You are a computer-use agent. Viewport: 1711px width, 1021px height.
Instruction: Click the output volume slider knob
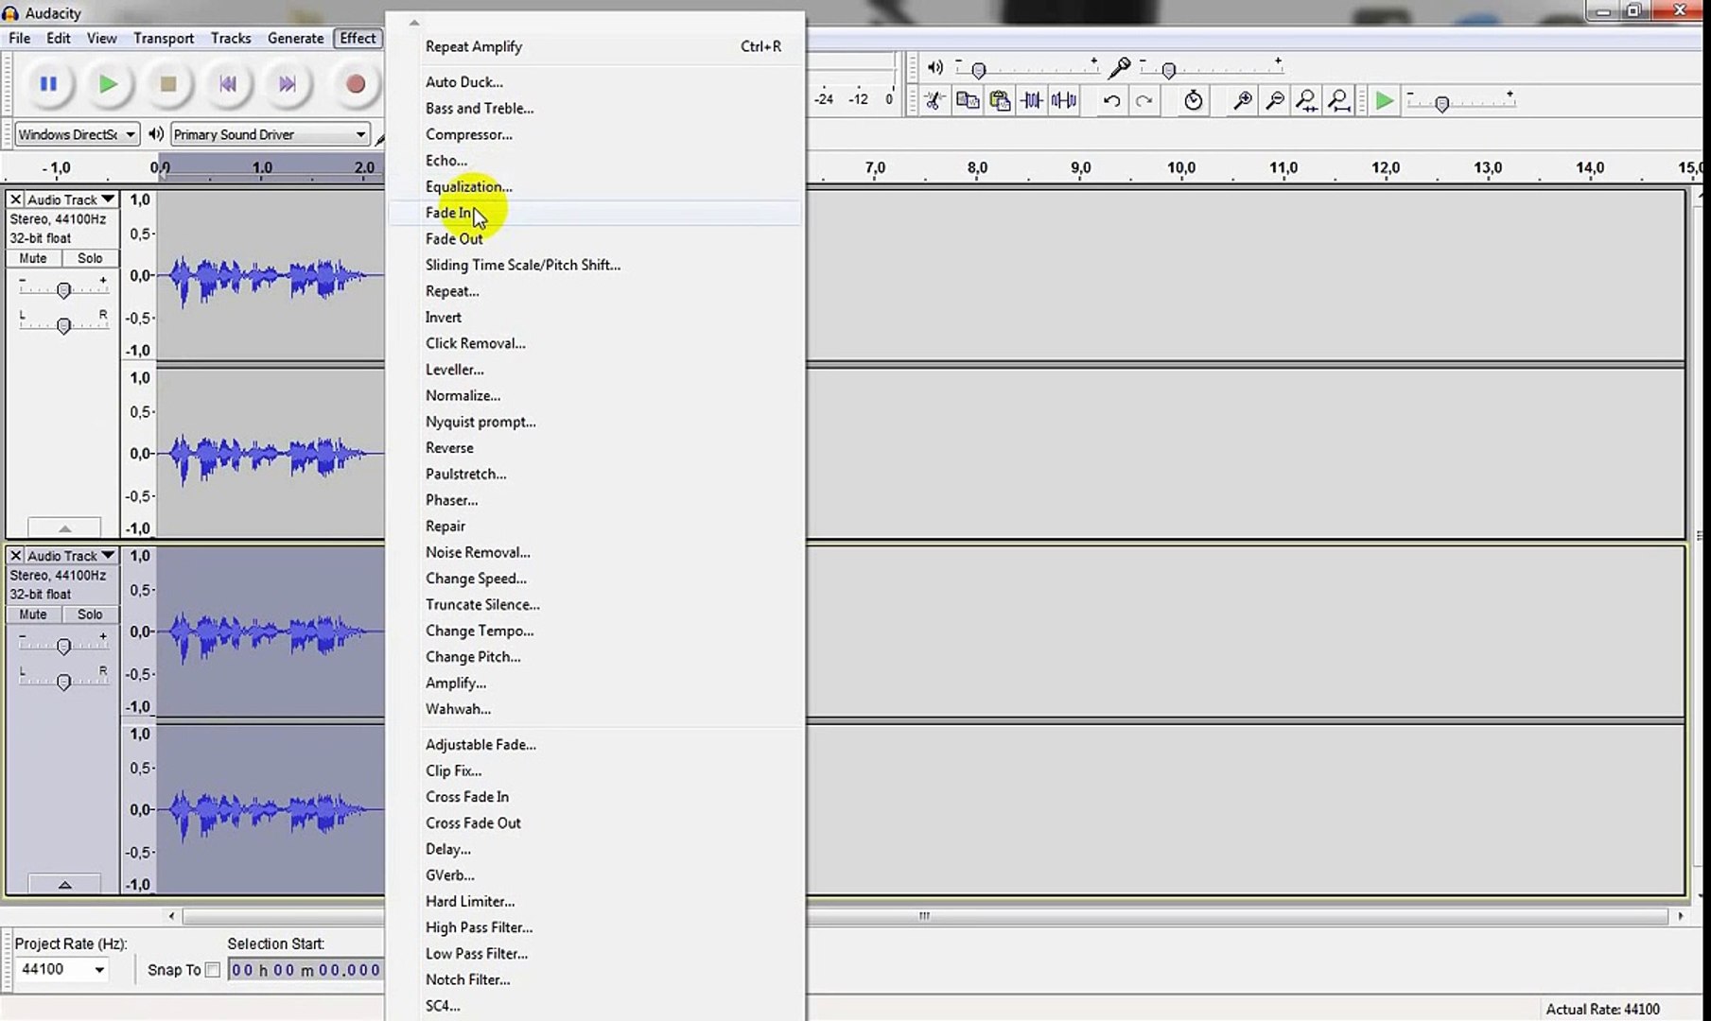coord(979,70)
